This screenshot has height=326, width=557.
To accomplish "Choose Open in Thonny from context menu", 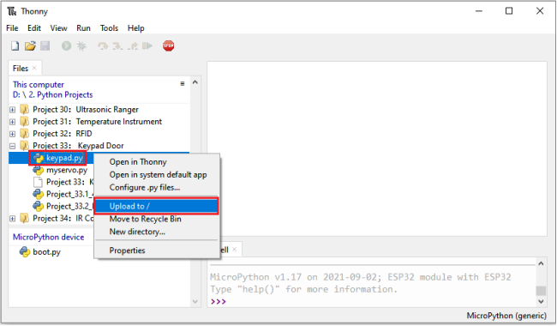I will point(157,162).
